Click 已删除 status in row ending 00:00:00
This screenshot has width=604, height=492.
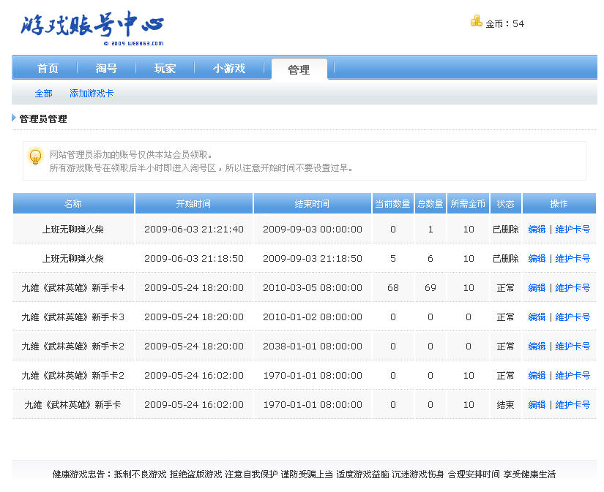[x=505, y=230]
